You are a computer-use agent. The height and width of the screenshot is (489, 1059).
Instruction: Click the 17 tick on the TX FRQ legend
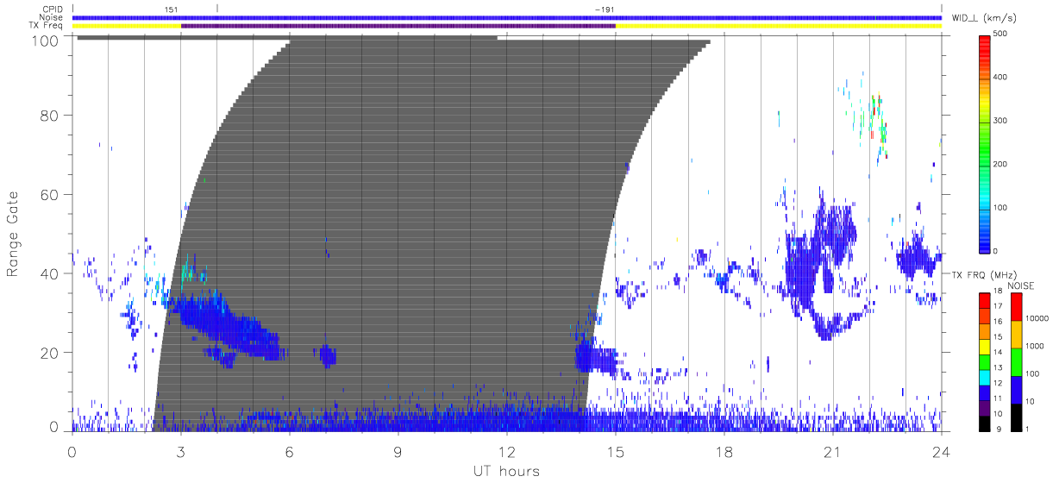pyautogui.click(x=999, y=306)
